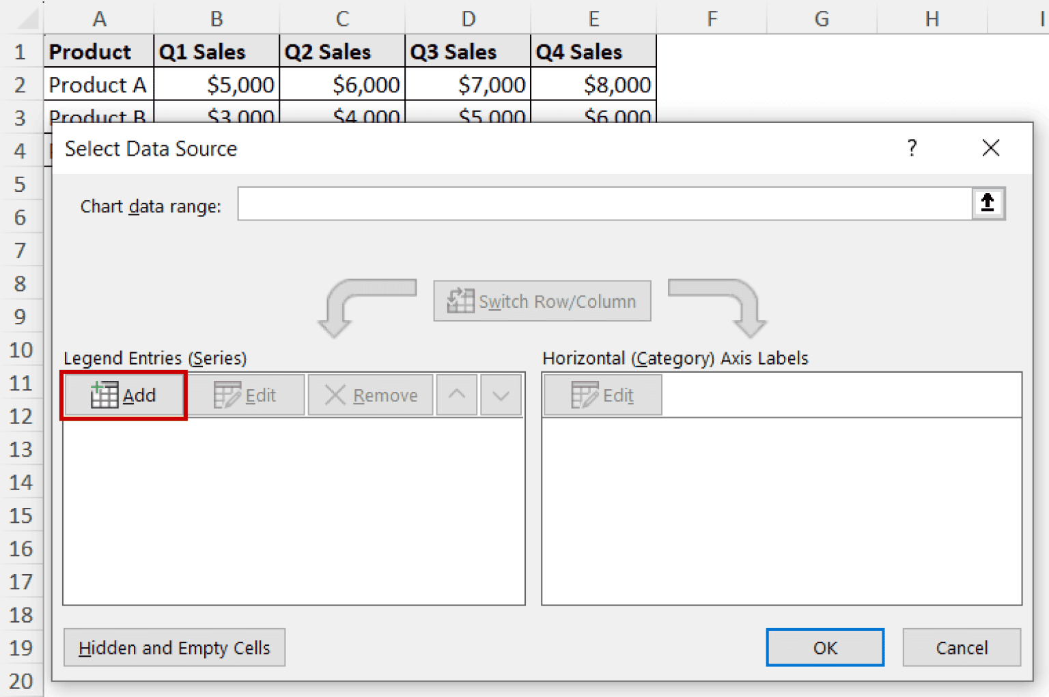Click inside the Chart data range field

click(x=601, y=204)
